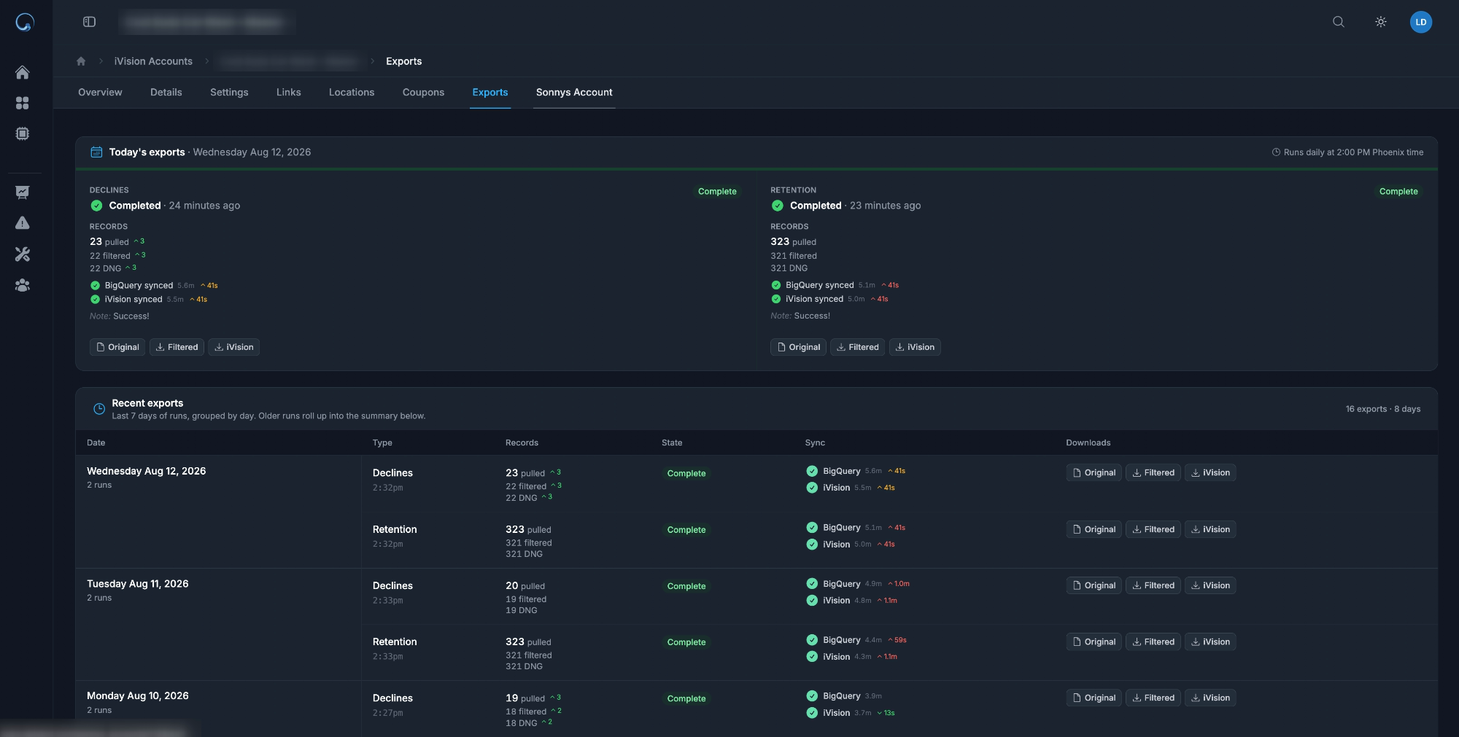This screenshot has height=737, width=1459.
Task: Open the LD user avatar menu
Action: point(1421,22)
